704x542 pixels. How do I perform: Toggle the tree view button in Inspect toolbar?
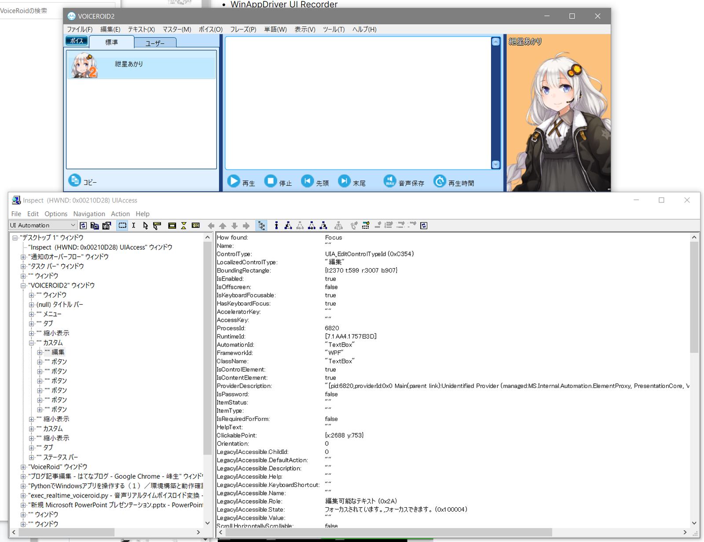(x=262, y=225)
